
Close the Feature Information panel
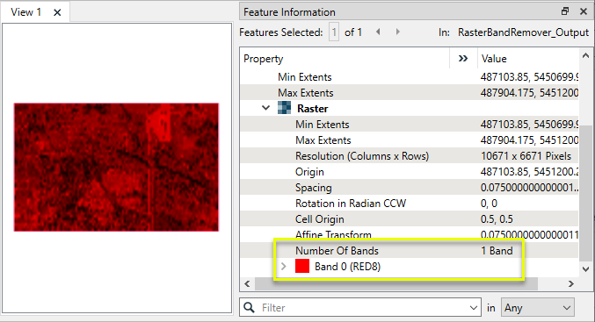tap(584, 11)
